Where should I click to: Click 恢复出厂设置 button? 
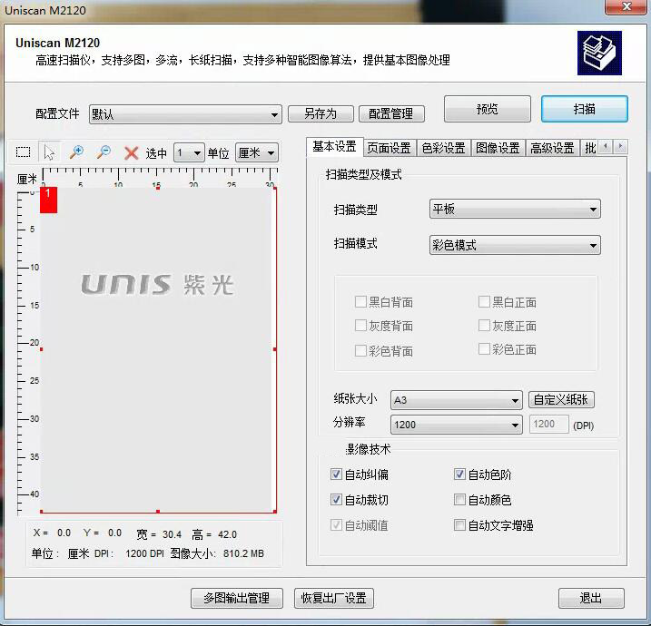pyautogui.click(x=334, y=598)
